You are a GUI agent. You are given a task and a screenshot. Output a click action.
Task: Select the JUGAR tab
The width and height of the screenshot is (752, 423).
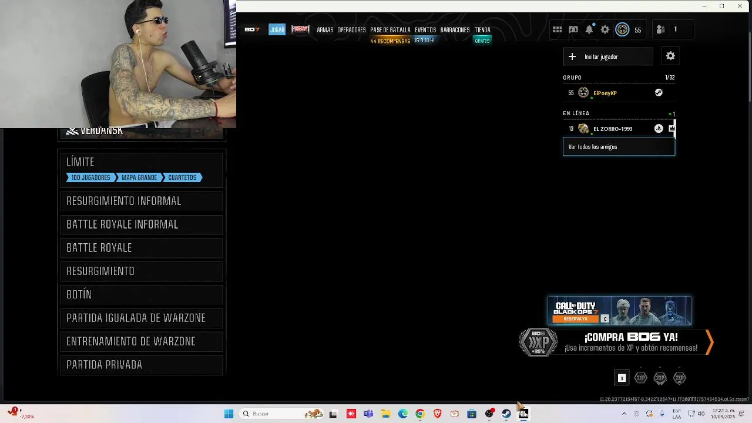[277, 30]
